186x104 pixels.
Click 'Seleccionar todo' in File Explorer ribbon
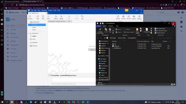[x=160, y=29]
